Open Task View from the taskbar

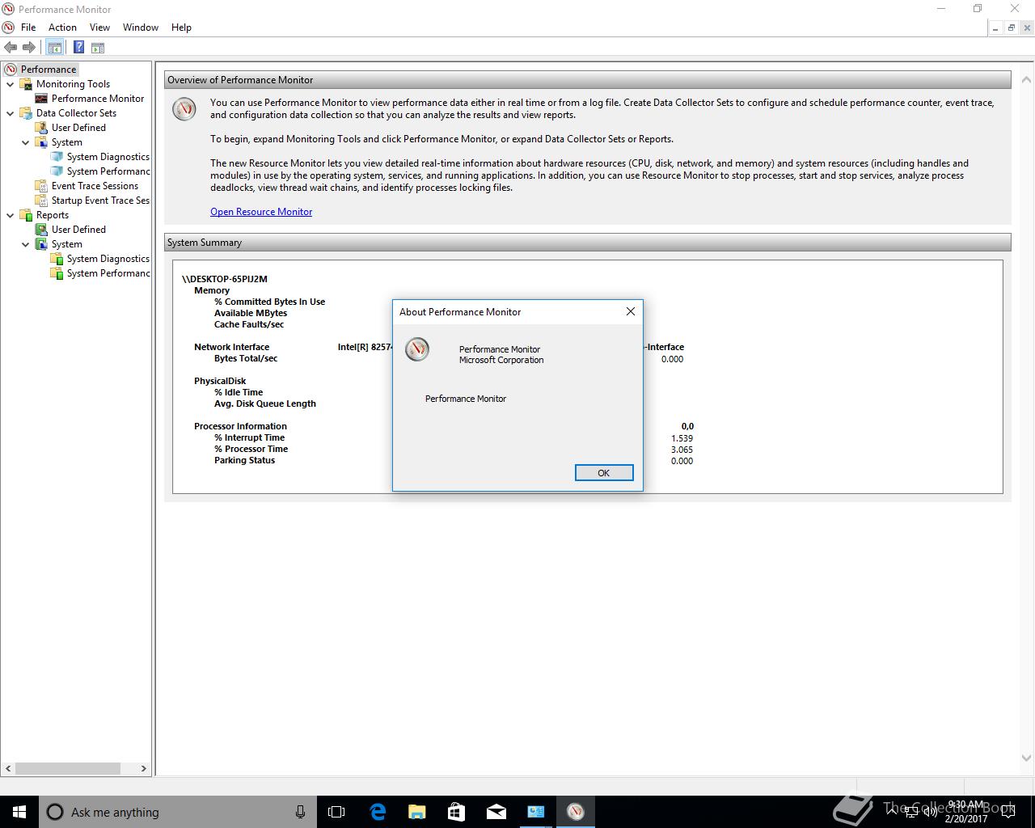336,812
